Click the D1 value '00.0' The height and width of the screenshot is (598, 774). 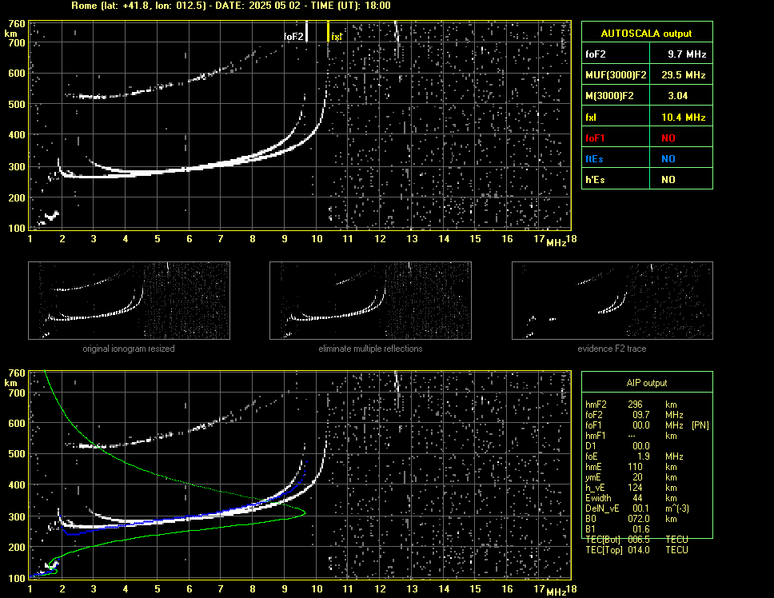click(641, 446)
